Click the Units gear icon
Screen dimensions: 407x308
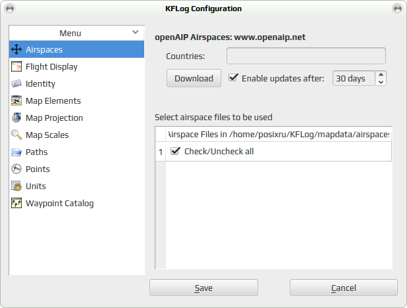tap(16, 186)
